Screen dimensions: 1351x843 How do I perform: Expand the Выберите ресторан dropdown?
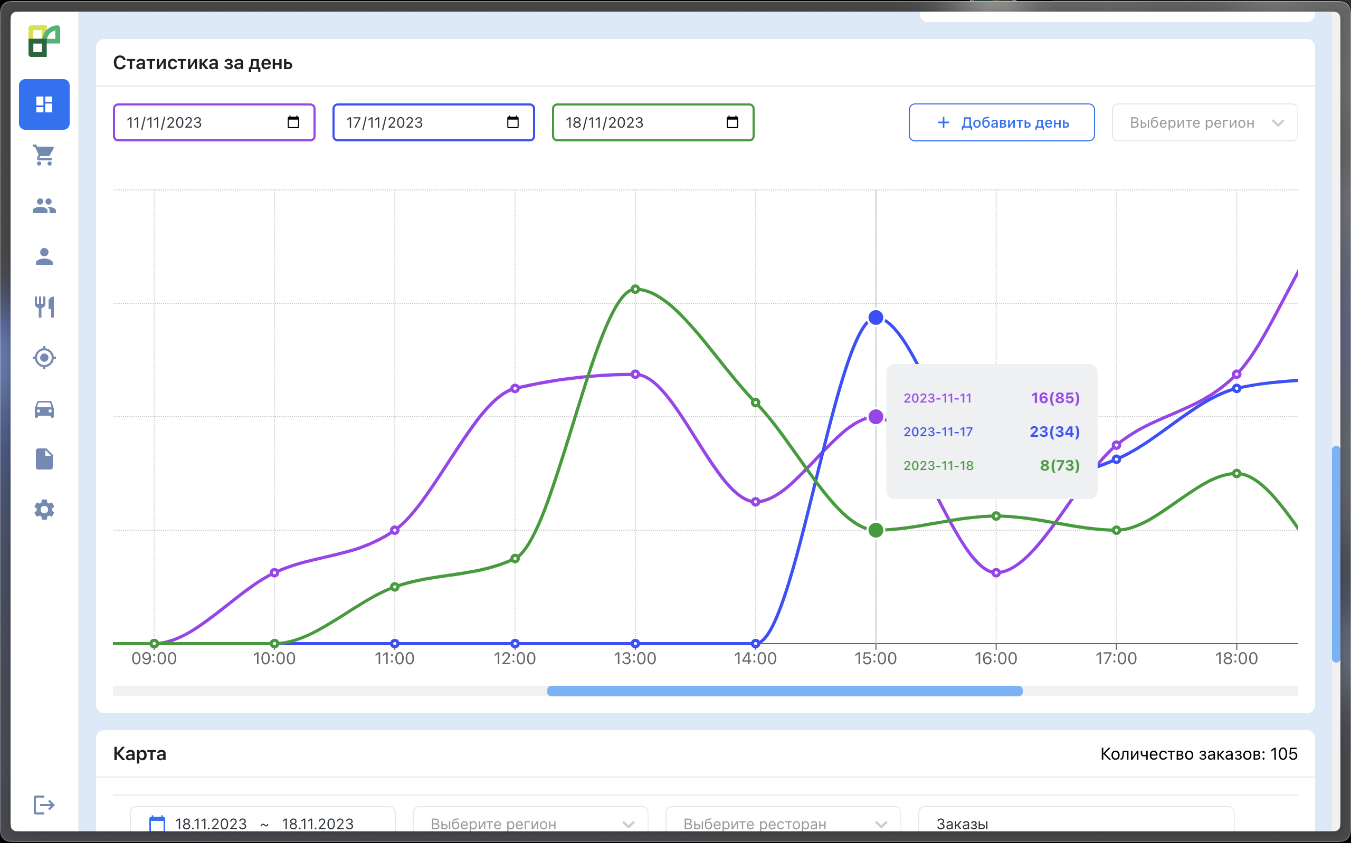pos(783,823)
